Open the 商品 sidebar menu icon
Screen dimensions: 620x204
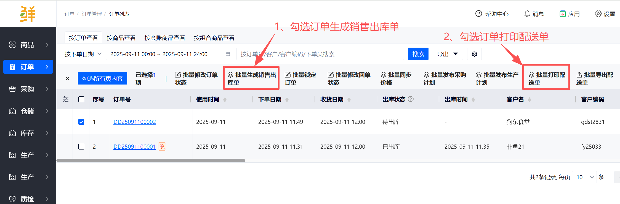pyautogui.click(x=12, y=45)
